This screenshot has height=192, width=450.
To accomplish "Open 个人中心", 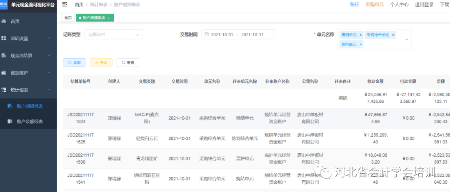I will [399, 5].
